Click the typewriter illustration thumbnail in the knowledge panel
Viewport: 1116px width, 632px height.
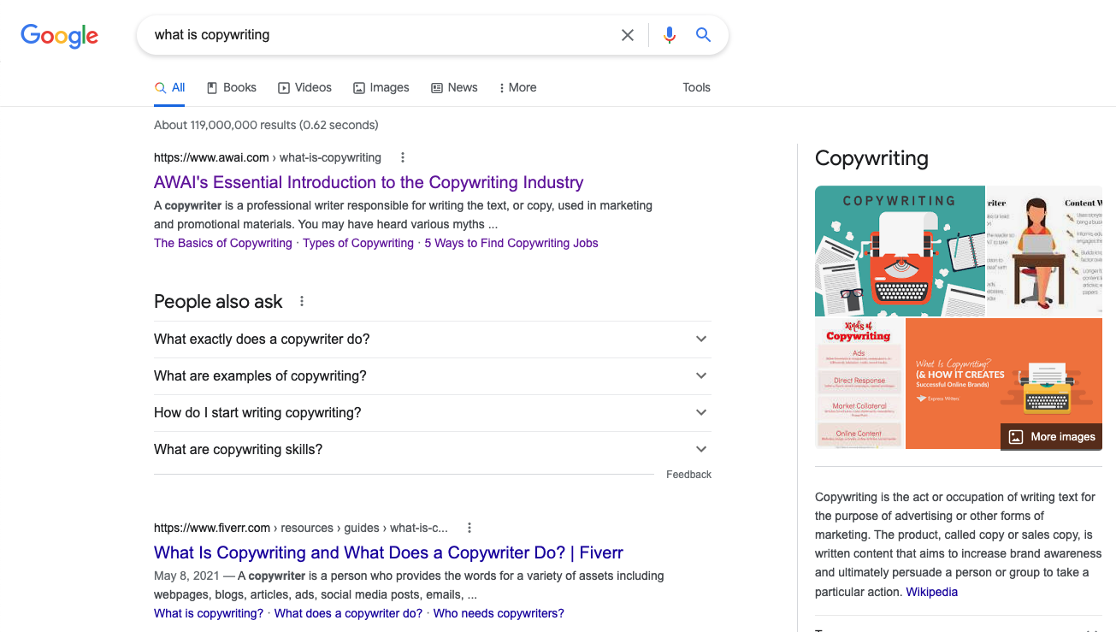point(900,251)
